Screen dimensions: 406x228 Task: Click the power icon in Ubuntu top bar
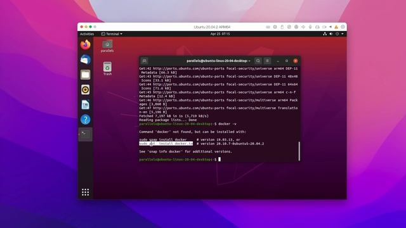(337, 34)
